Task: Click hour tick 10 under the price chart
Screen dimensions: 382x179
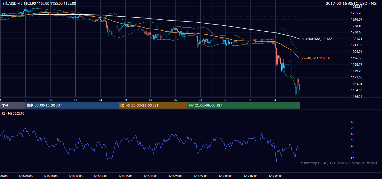Action: (x=51, y=100)
